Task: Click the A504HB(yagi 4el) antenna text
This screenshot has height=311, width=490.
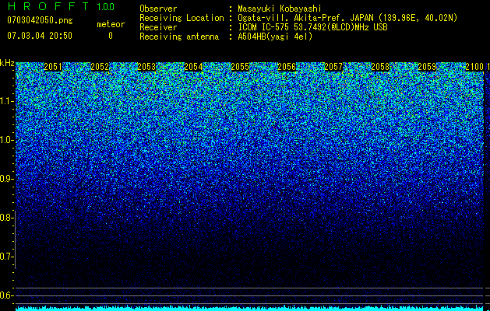Action: click(275, 37)
